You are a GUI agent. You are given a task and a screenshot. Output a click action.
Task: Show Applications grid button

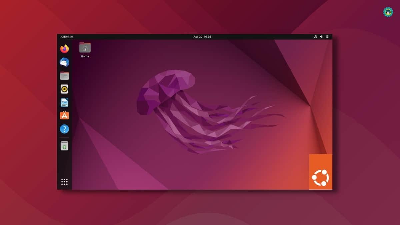point(64,182)
